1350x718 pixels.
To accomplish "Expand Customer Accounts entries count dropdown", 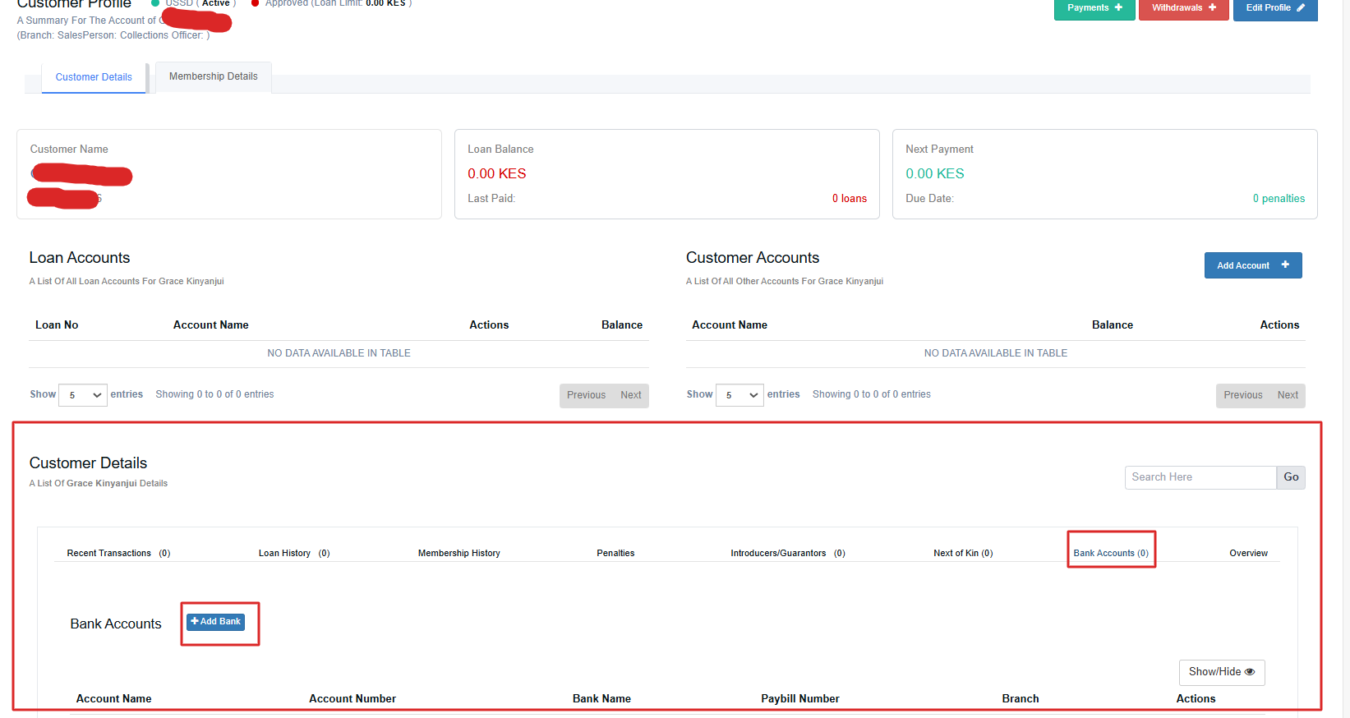I will click(x=740, y=395).
